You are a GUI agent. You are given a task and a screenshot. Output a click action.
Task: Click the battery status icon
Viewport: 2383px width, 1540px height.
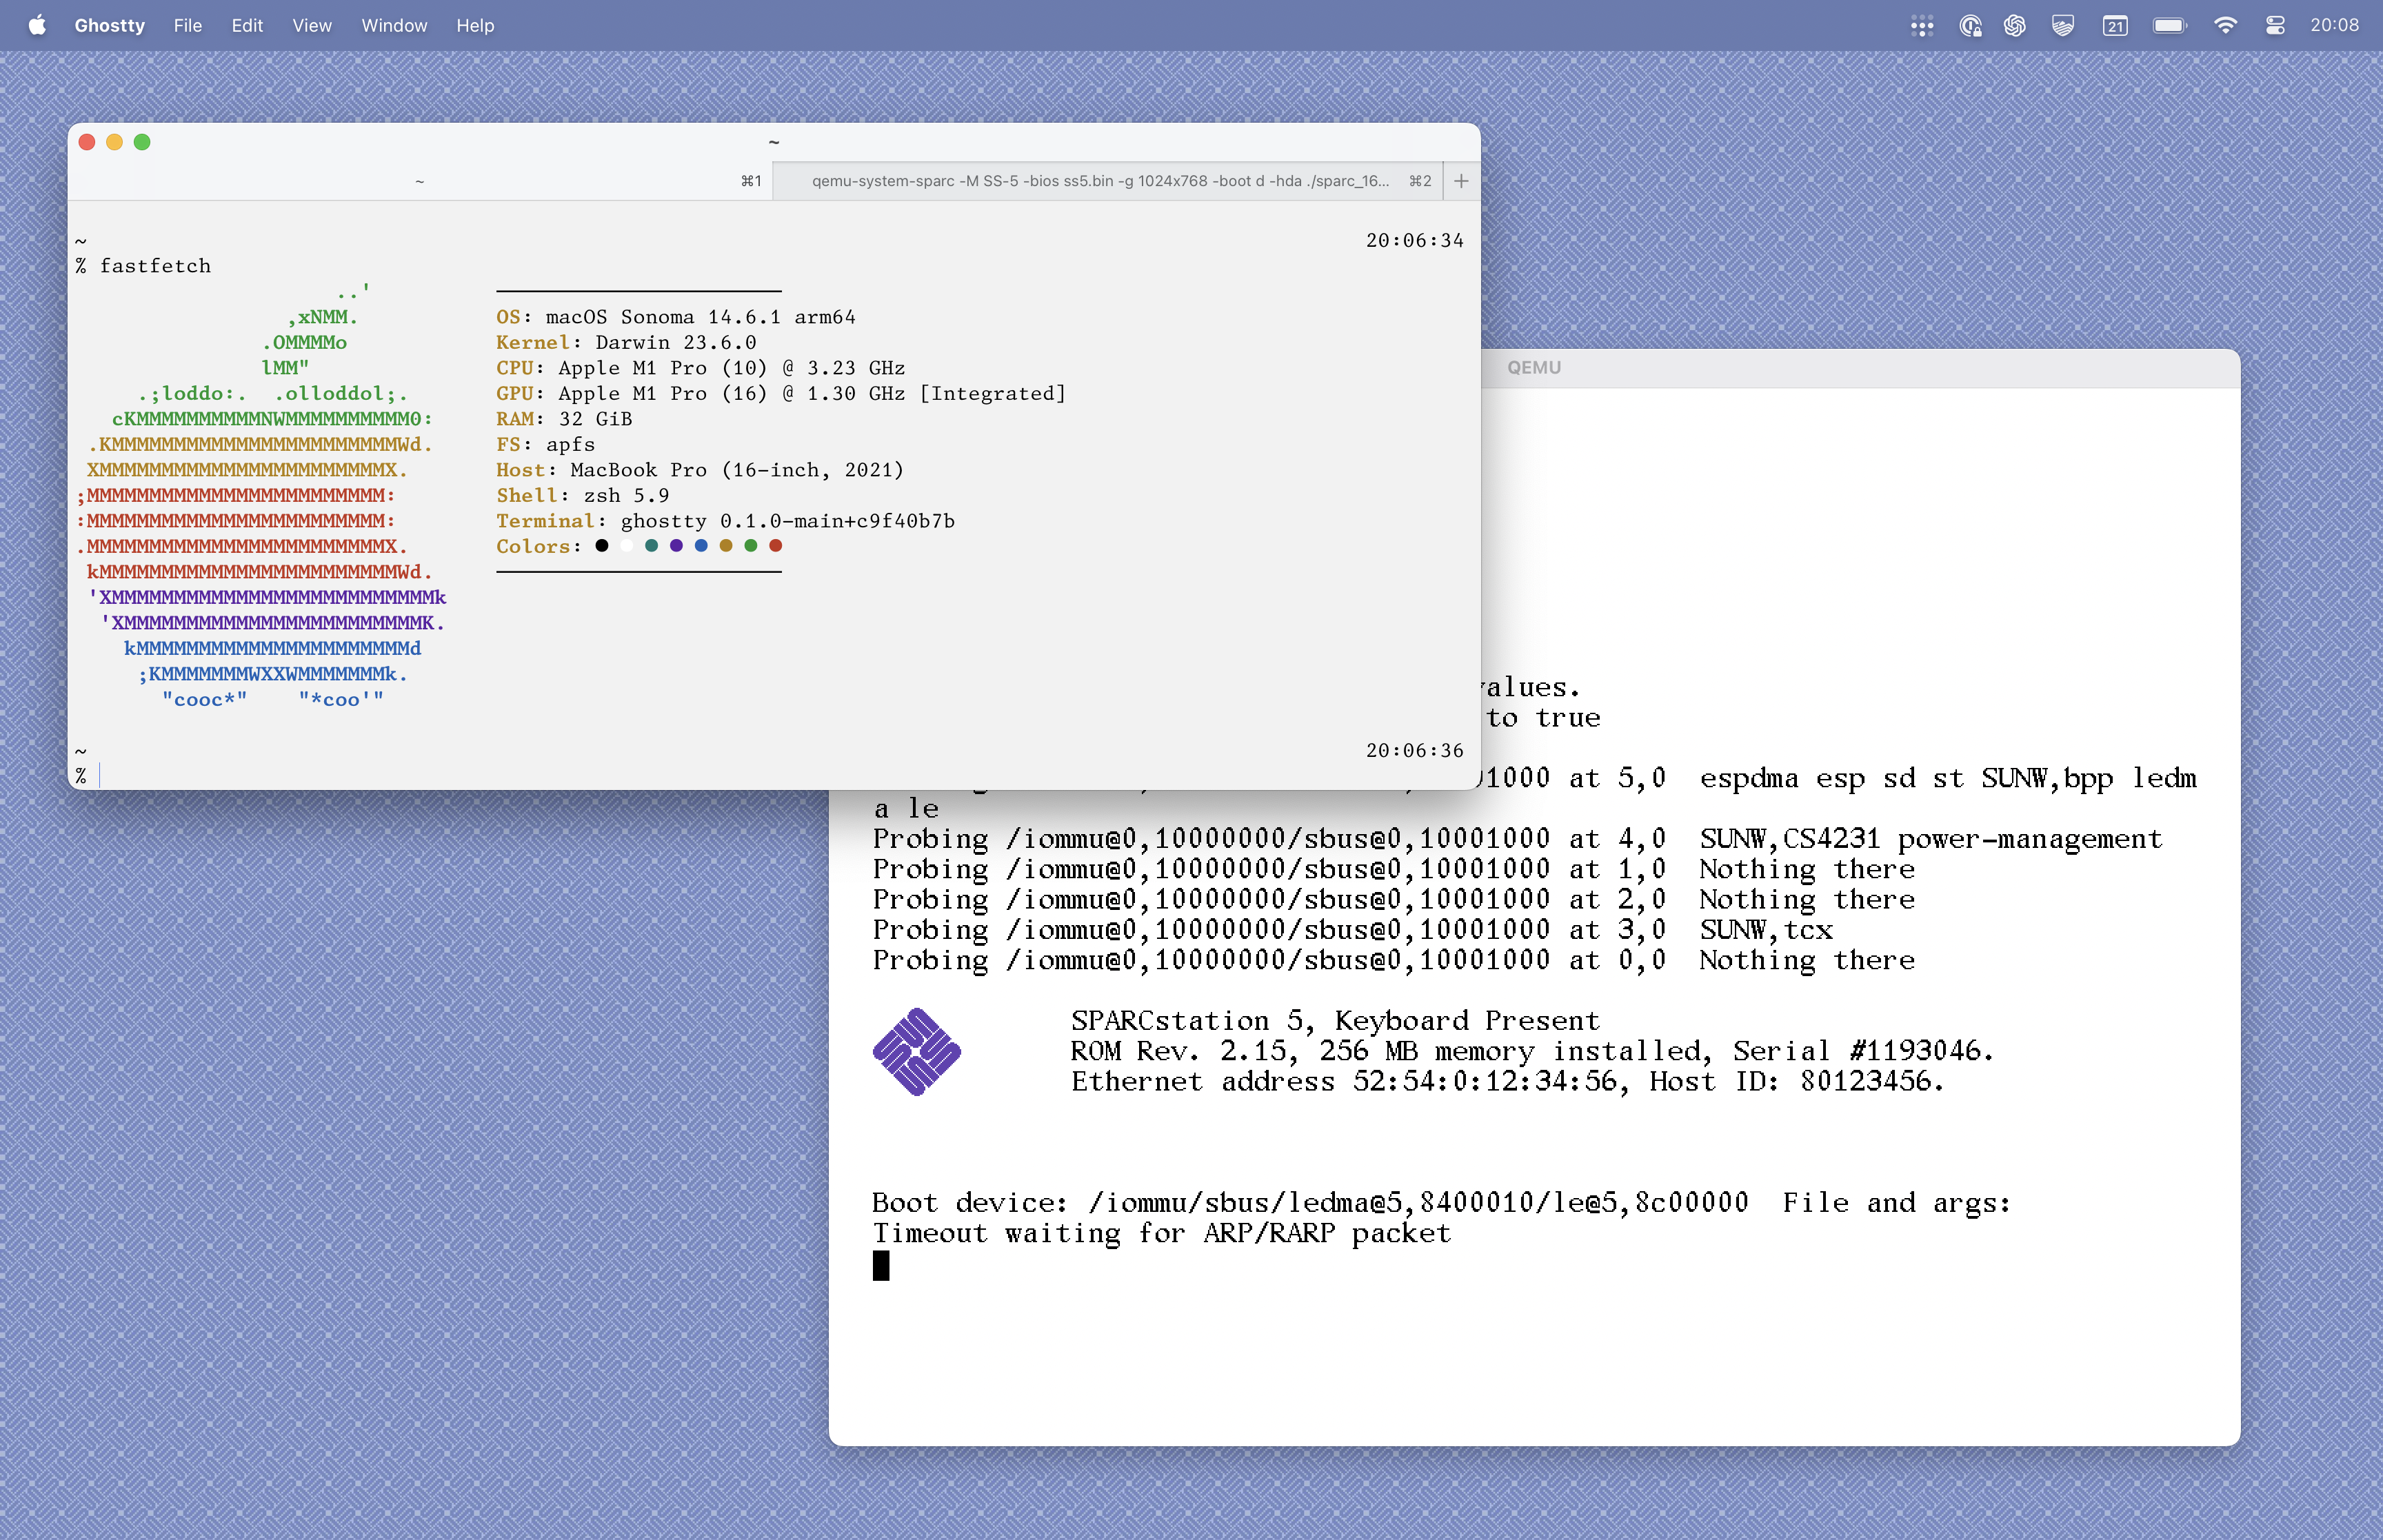(x=2168, y=26)
